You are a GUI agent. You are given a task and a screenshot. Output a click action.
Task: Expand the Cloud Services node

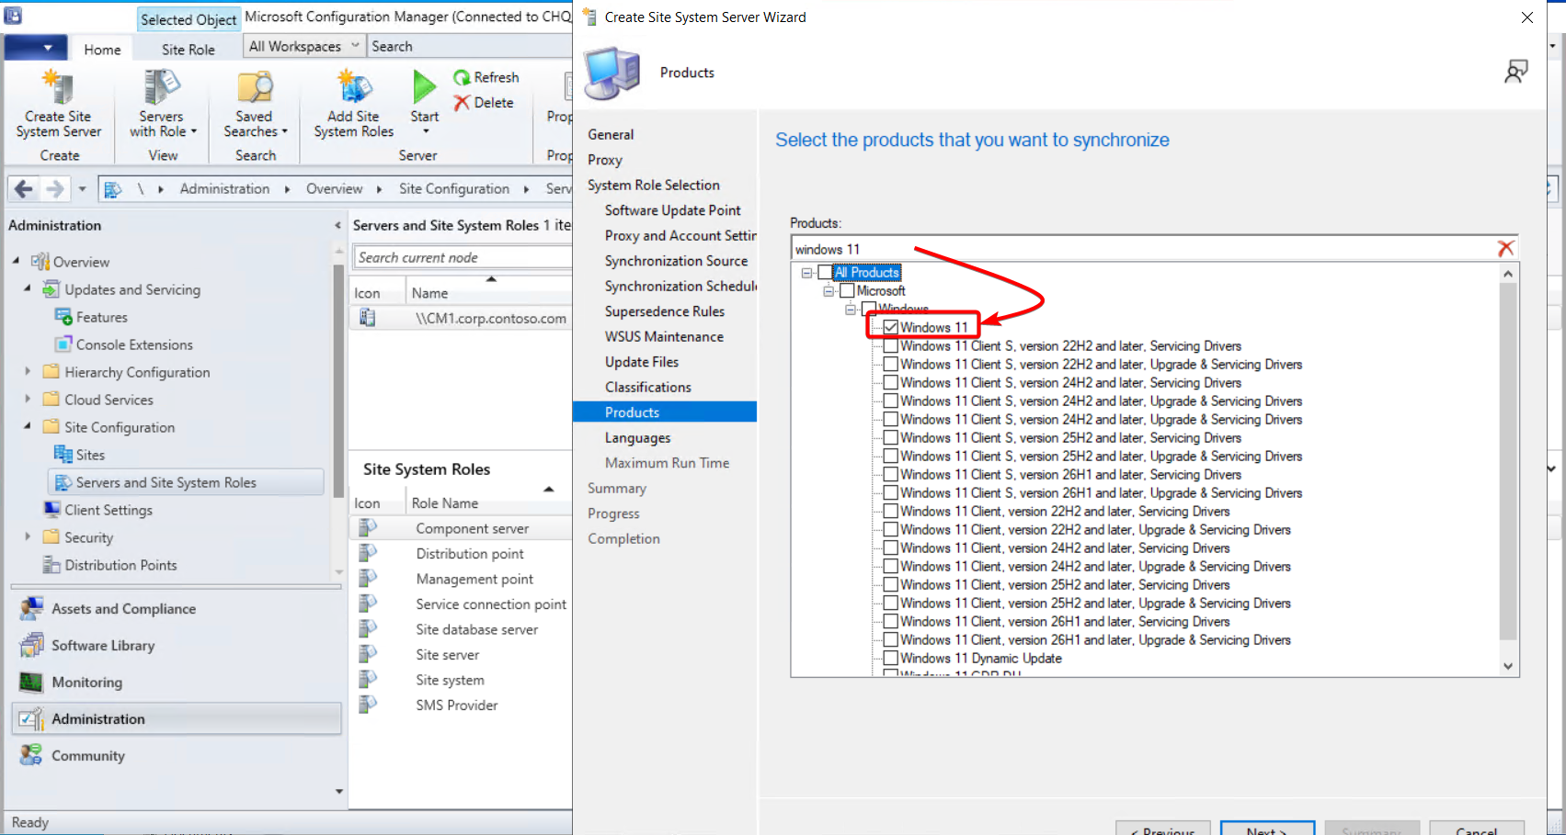point(28,400)
